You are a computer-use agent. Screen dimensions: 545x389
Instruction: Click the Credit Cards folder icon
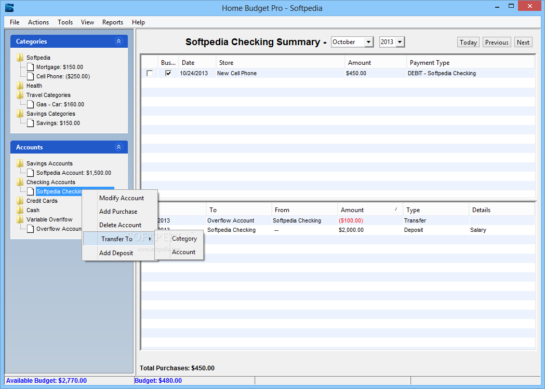(x=20, y=201)
